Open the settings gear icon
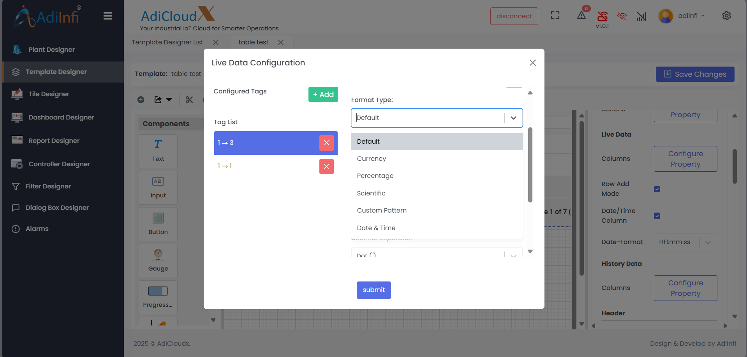747x357 pixels. point(726,16)
